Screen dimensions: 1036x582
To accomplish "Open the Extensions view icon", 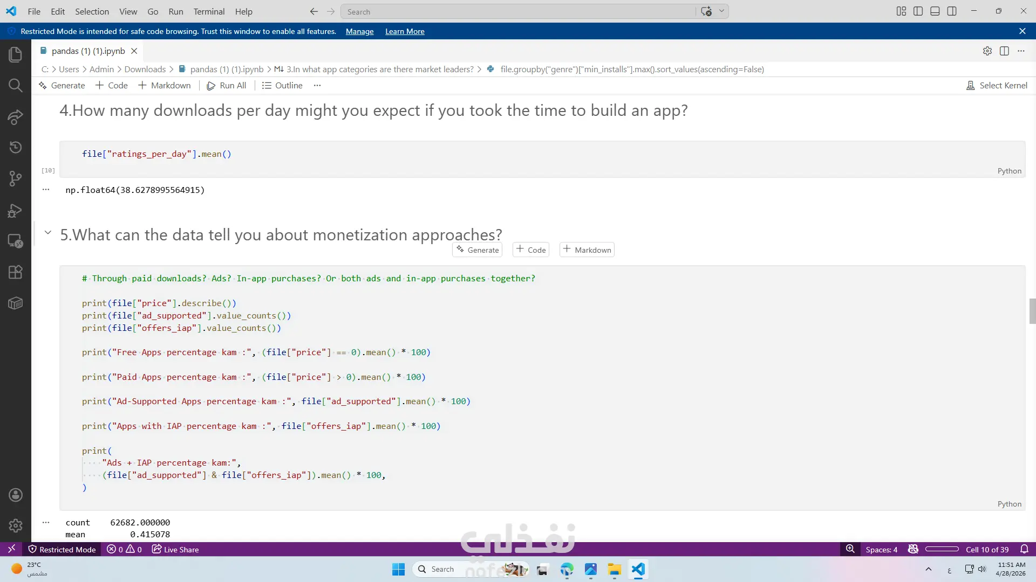I will tap(15, 272).
